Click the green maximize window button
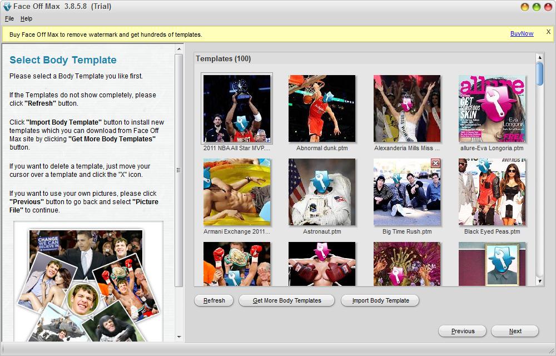The image size is (556, 356). pyautogui.click(x=537, y=7)
